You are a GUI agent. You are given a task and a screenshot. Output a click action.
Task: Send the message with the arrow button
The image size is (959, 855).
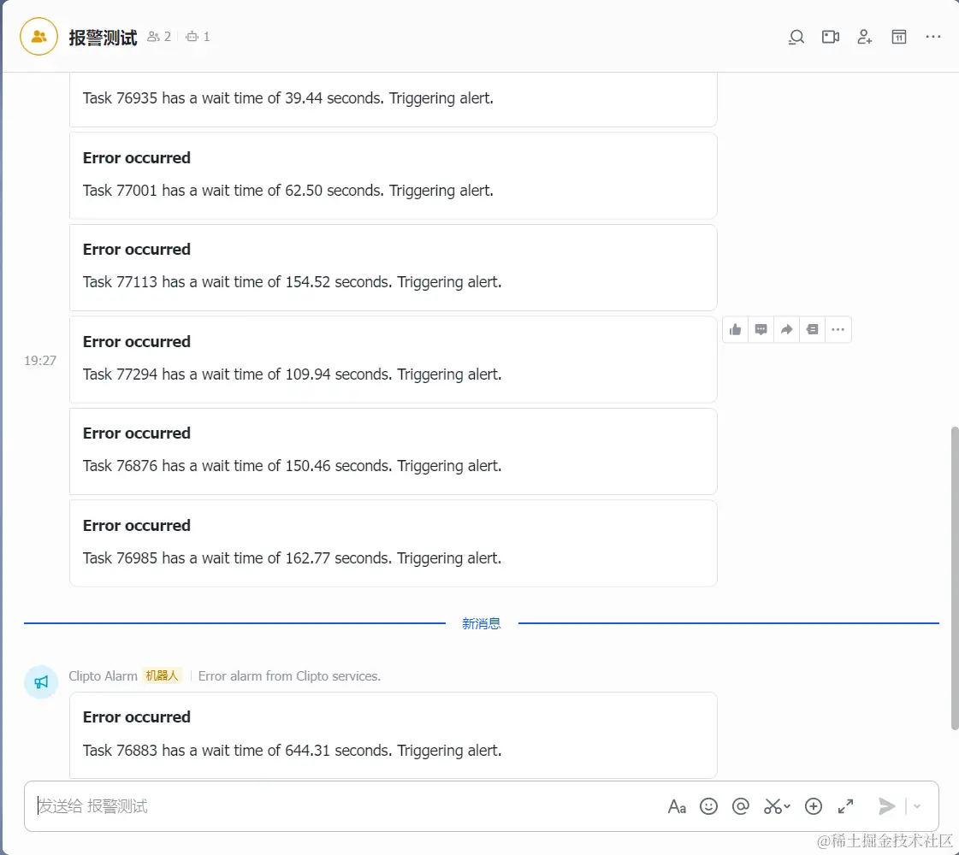tap(886, 807)
